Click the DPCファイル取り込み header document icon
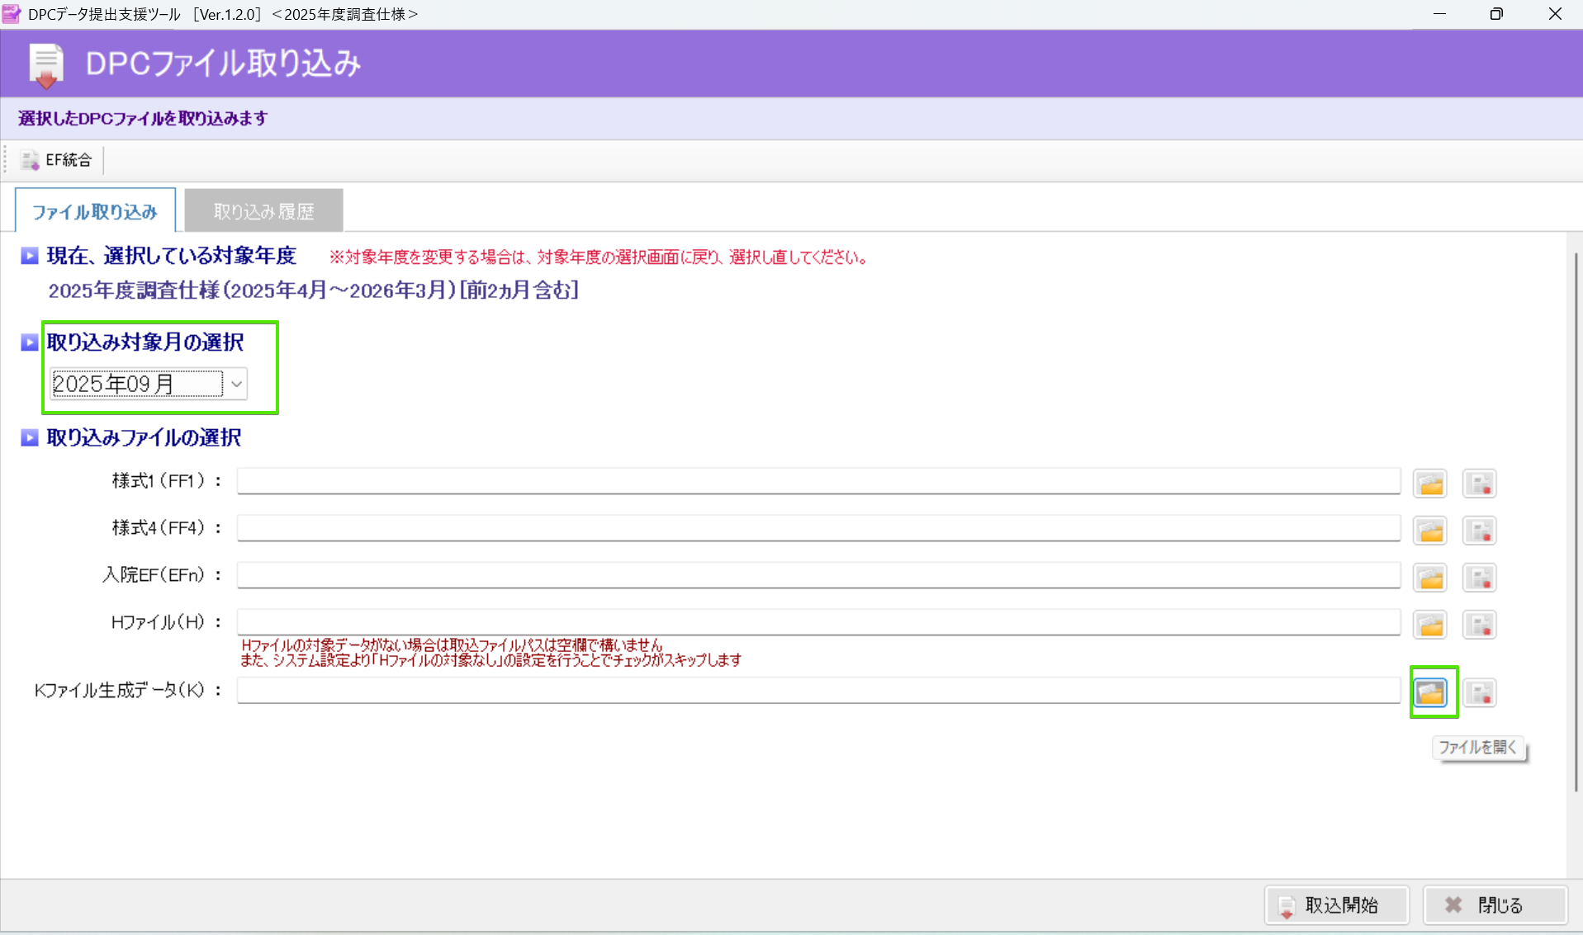The image size is (1583, 935). (x=46, y=65)
